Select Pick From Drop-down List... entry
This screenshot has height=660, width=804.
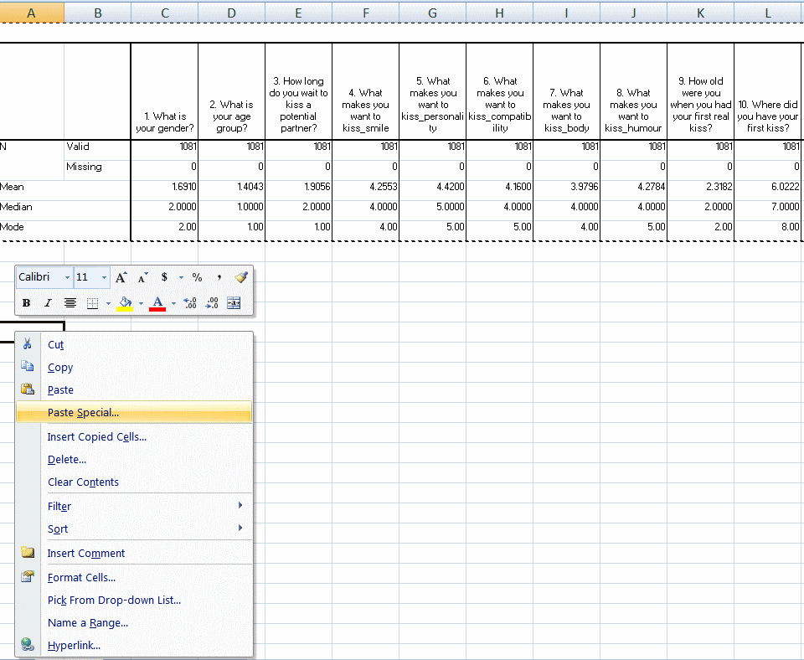point(134,600)
